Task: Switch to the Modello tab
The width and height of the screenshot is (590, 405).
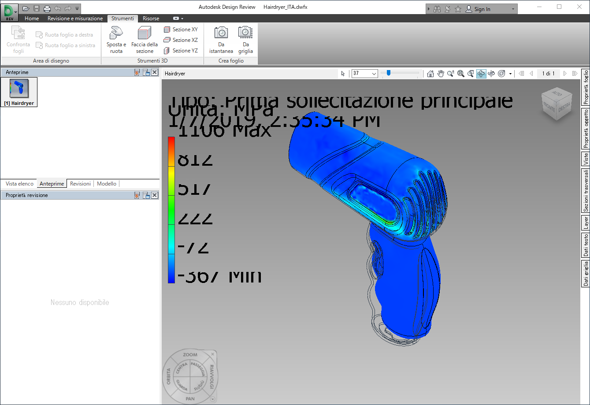Action: click(107, 184)
